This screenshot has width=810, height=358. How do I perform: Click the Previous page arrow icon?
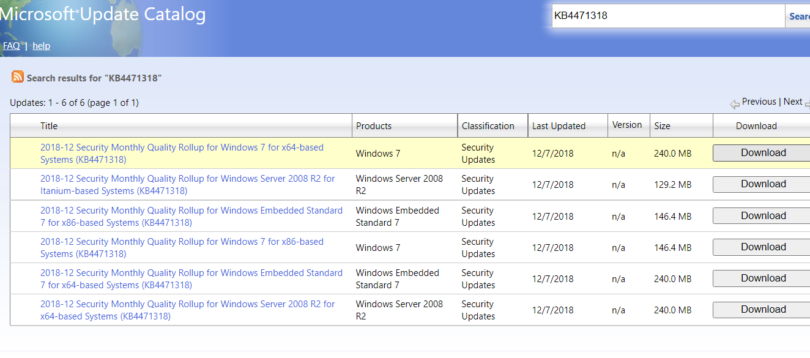pyautogui.click(x=735, y=103)
